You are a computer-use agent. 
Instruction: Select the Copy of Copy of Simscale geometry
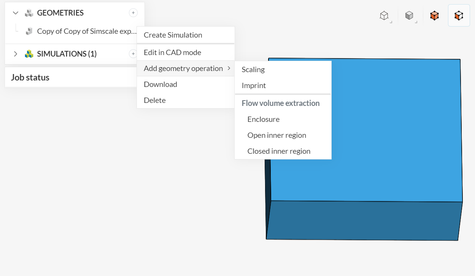click(x=86, y=31)
